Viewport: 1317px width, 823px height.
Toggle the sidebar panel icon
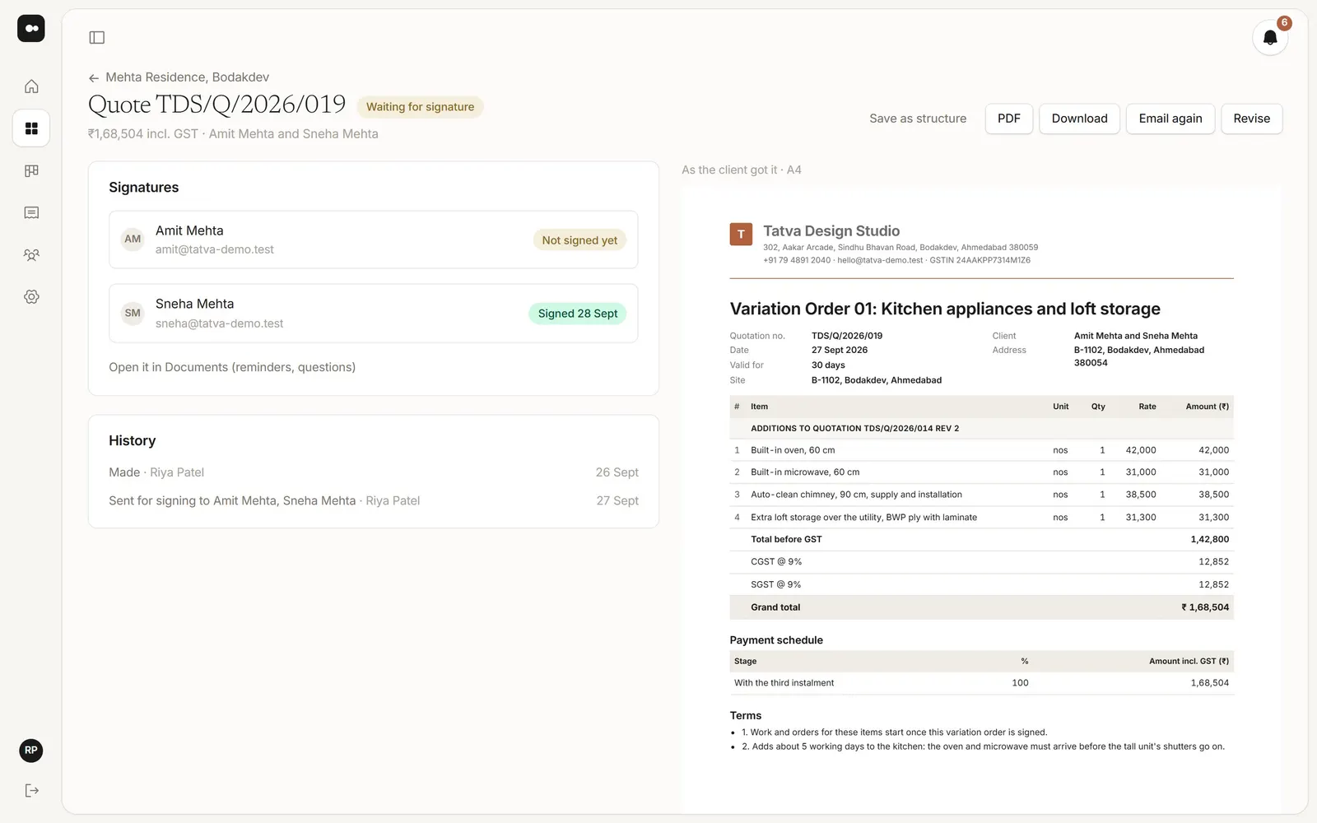(97, 37)
